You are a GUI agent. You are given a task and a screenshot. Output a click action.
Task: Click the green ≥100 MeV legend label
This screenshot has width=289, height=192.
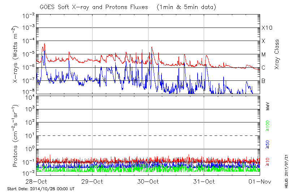click(x=268, y=125)
